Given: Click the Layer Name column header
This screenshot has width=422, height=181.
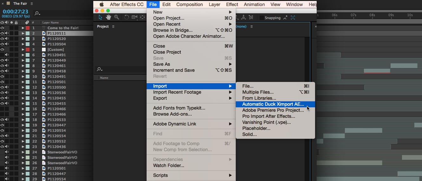Looking at the screenshot, I should tap(50, 23).
